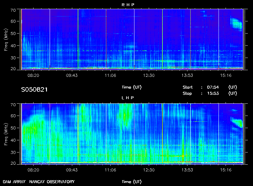The image size is (253, 186).
Task: Click the "Time (UT)" axis label under the RHP plot
Action: [x=131, y=87]
